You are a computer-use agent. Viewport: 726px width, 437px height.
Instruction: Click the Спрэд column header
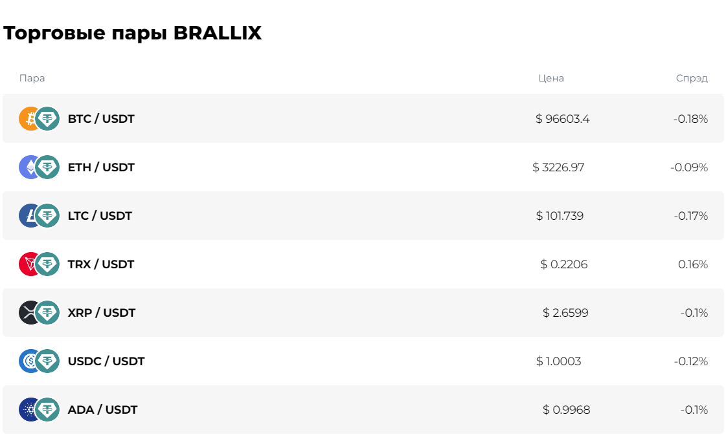(x=692, y=78)
